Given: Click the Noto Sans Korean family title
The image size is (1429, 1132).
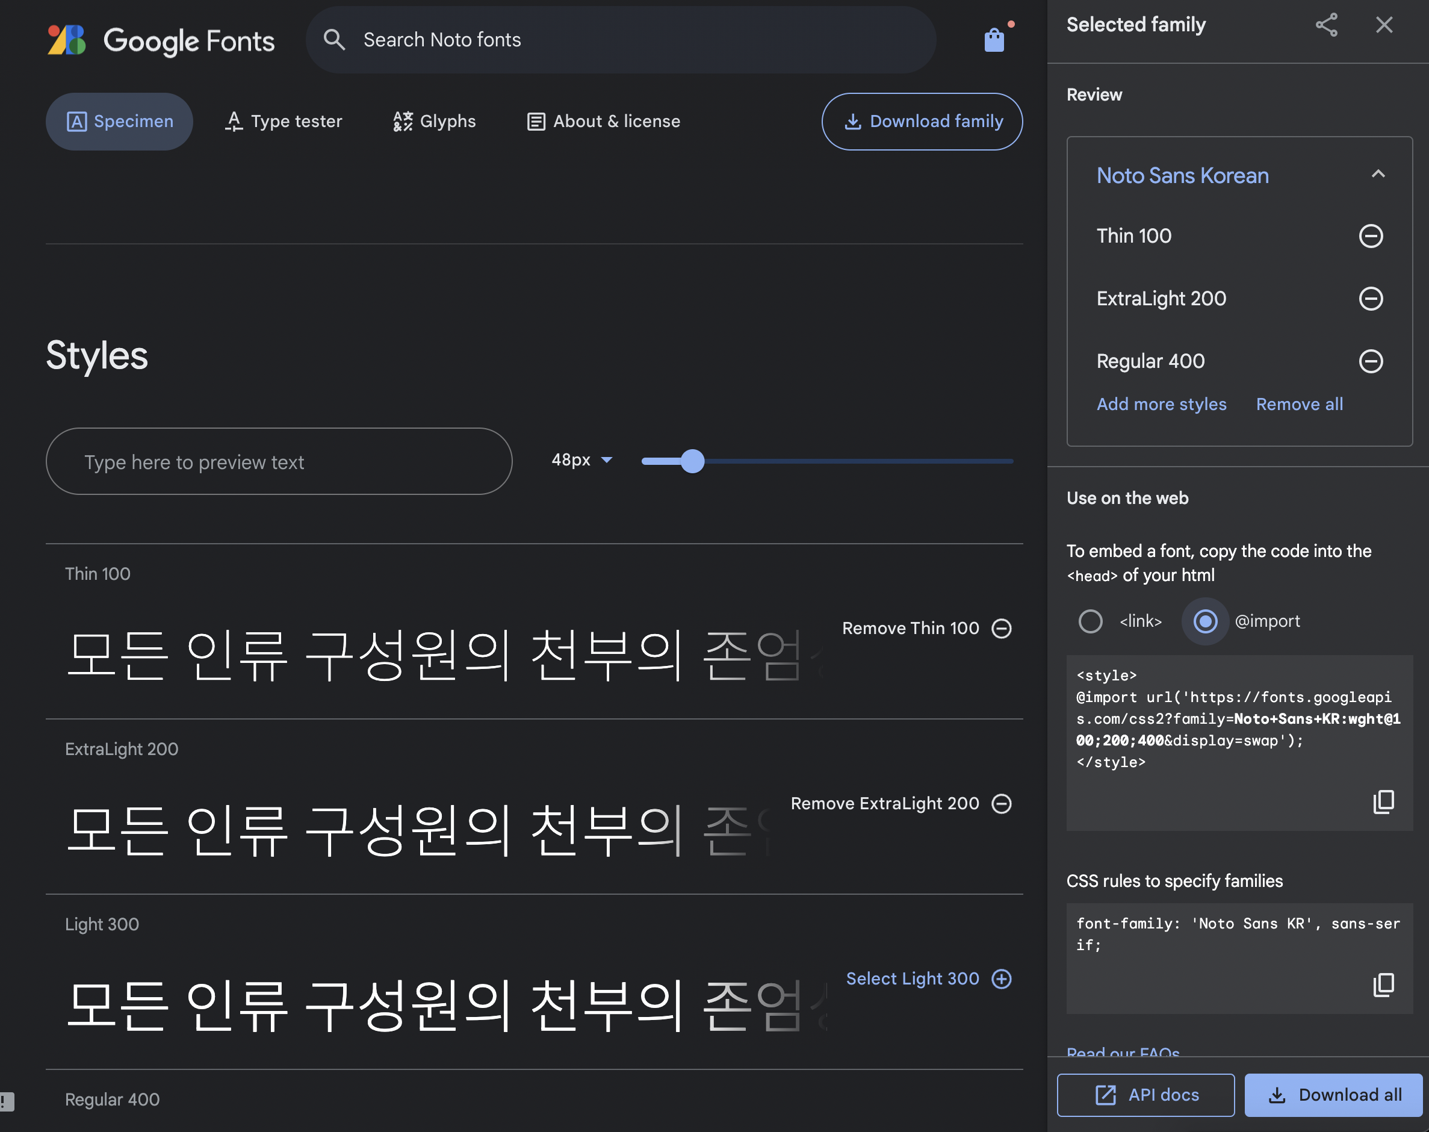Looking at the screenshot, I should [1183, 175].
